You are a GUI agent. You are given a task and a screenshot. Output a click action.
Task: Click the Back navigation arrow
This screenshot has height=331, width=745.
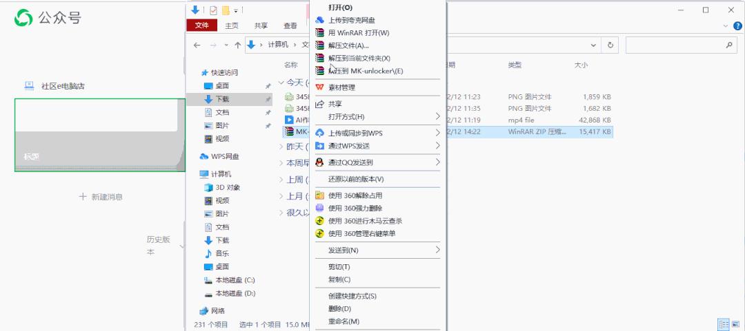(197, 45)
